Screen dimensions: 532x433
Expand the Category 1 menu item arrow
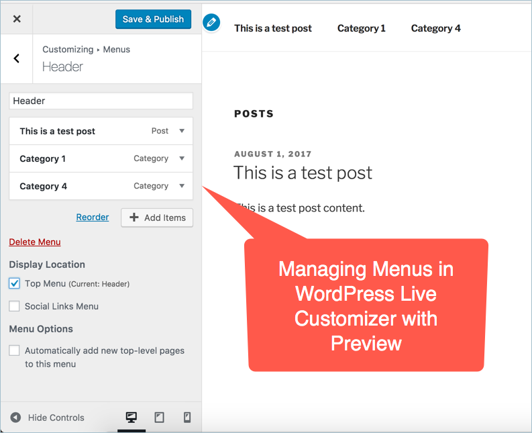click(x=182, y=158)
